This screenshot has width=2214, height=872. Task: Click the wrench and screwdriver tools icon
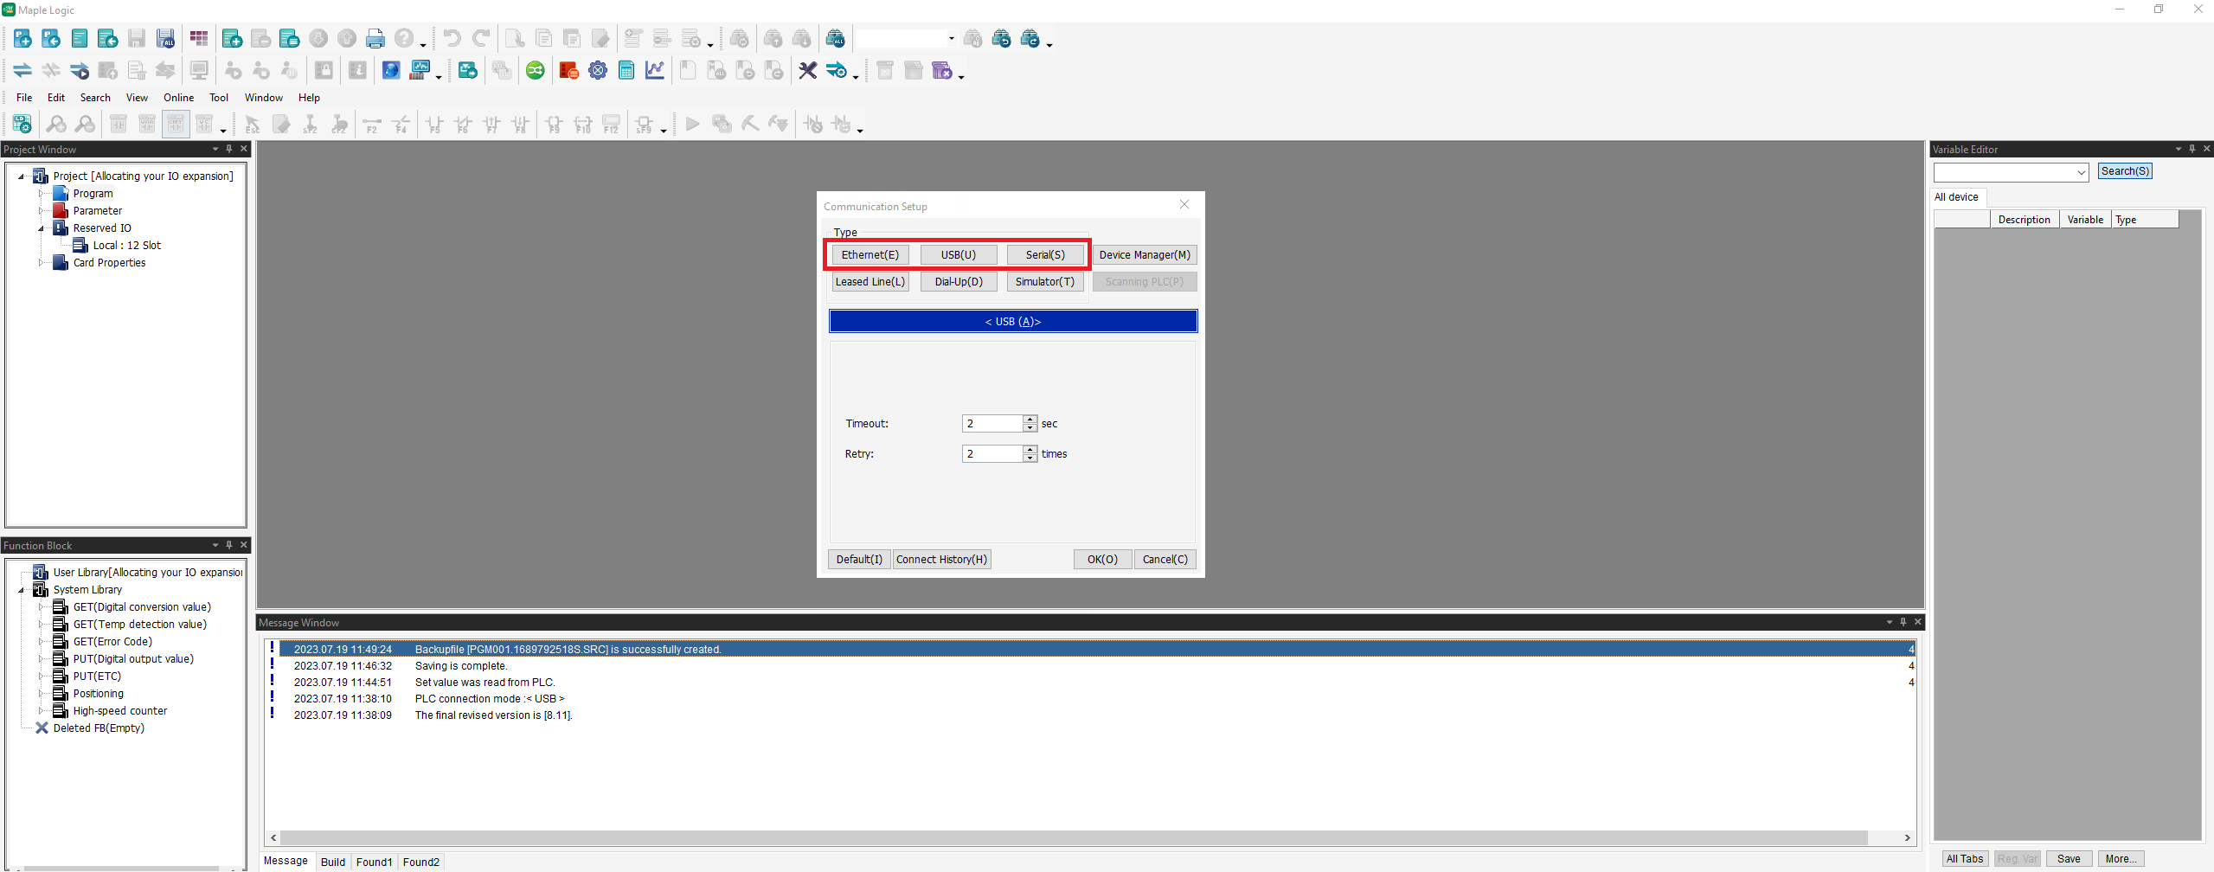[807, 71]
